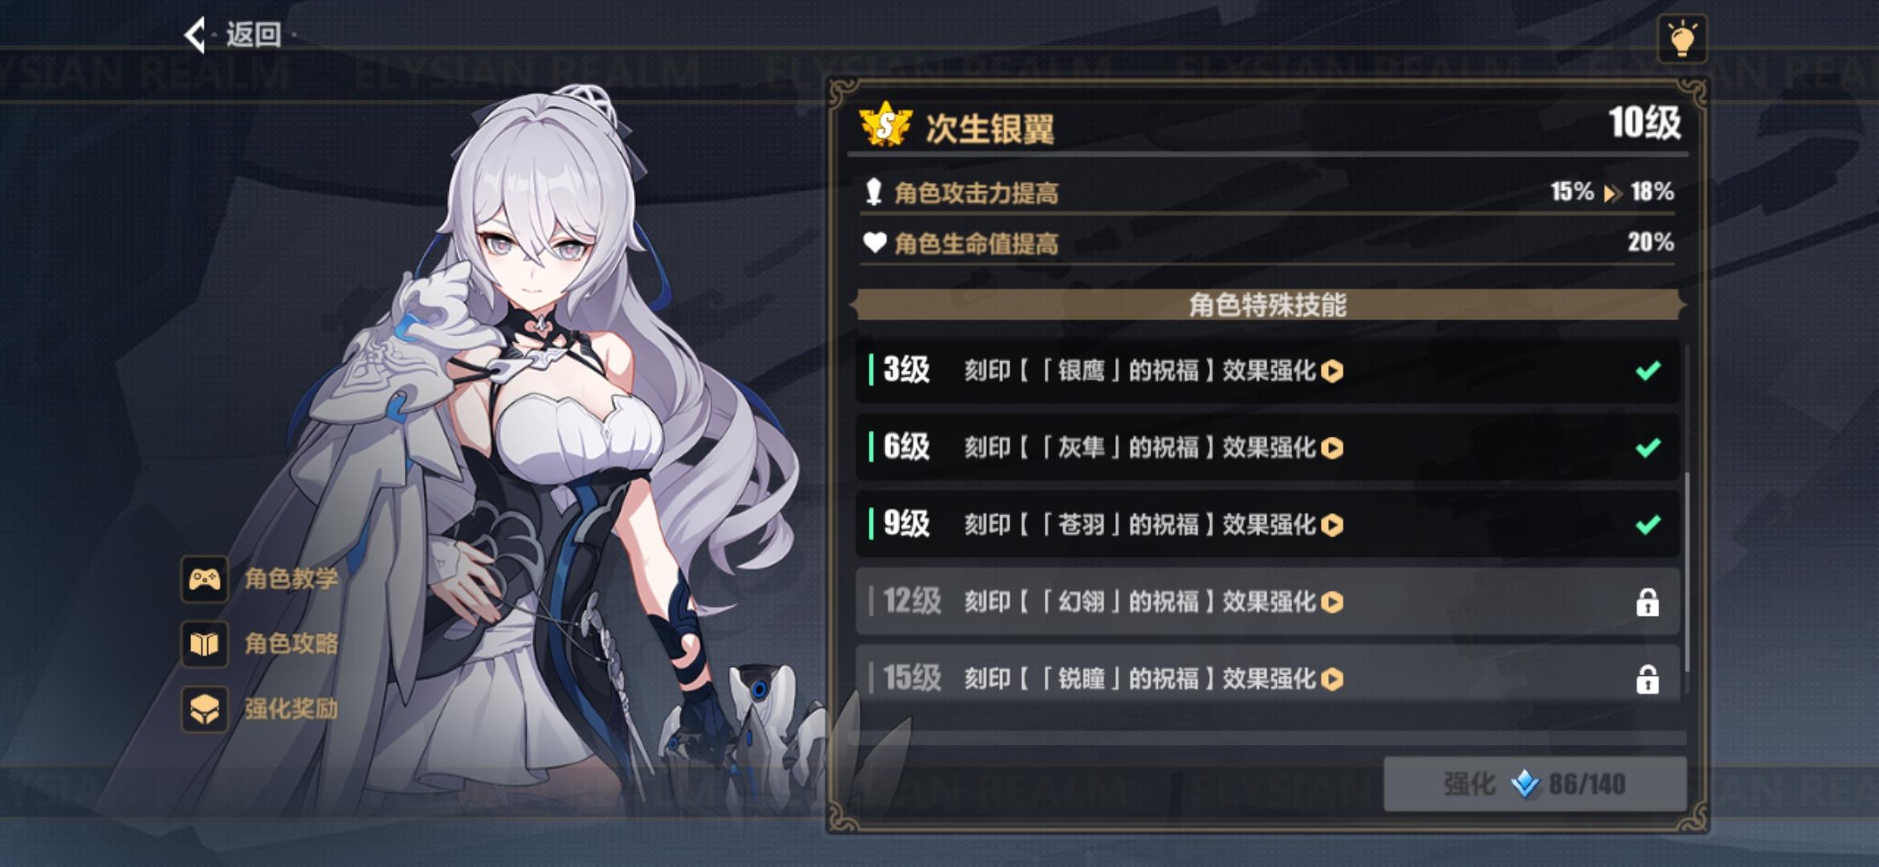Click the green checkmark on 3级 row
This screenshot has height=867, width=1879.
[x=1648, y=371]
